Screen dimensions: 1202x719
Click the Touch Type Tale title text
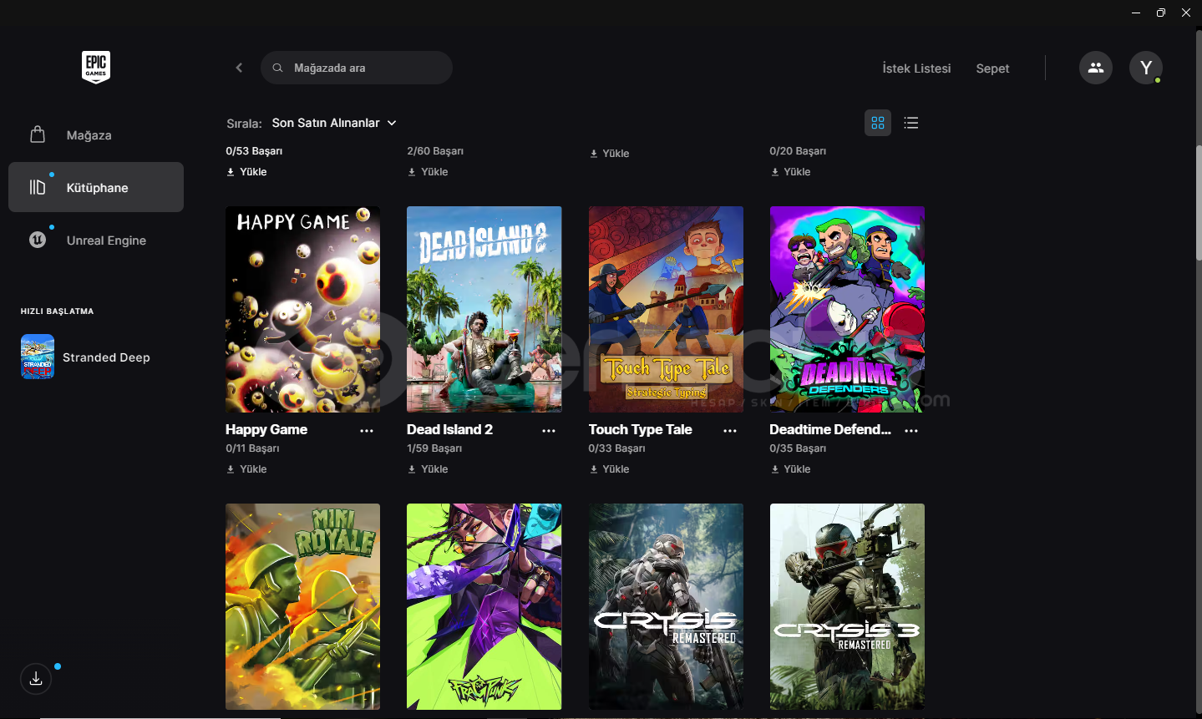640,429
